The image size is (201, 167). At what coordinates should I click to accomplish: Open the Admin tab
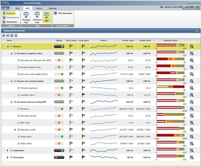[x=39, y=8]
